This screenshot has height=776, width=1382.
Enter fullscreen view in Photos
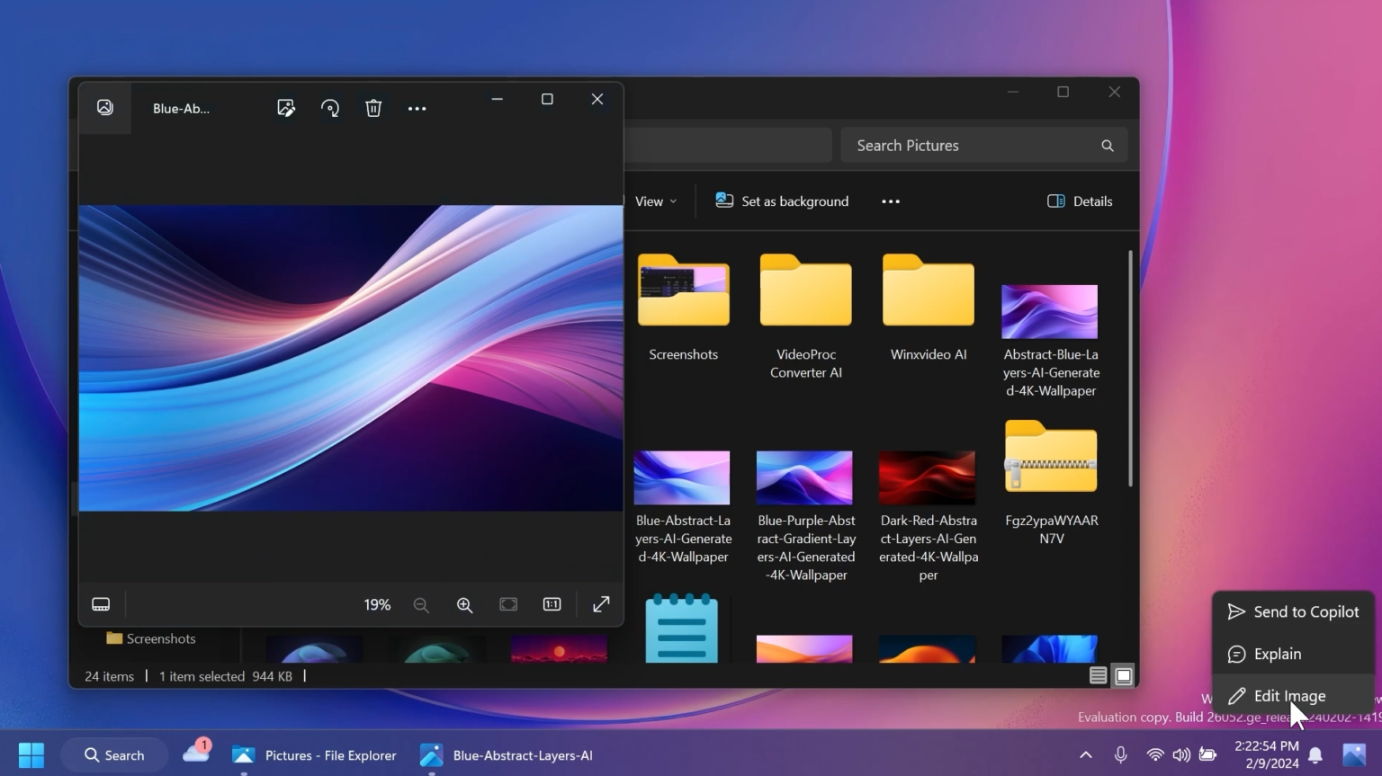point(599,604)
